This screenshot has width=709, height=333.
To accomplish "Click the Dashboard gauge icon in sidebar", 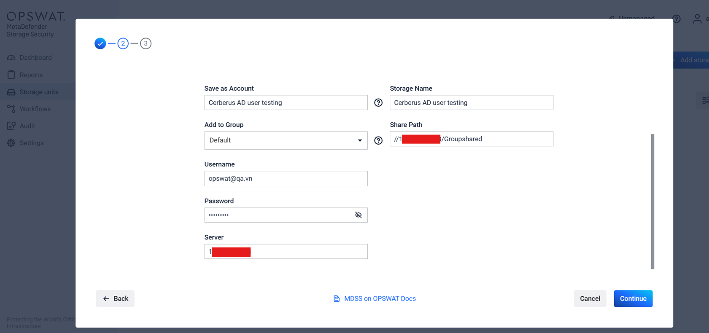I will click(11, 58).
